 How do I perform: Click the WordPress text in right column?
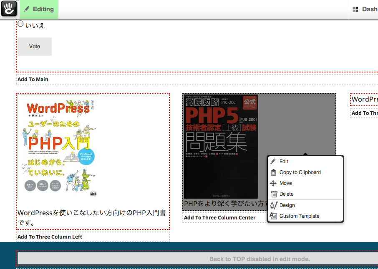click(x=365, y=99)
